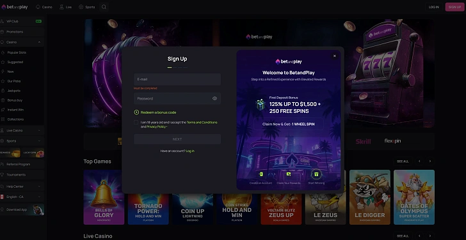Open the Sports tab in header
Viewport: 466px width, 240px height.
click(x=87, y=7)
